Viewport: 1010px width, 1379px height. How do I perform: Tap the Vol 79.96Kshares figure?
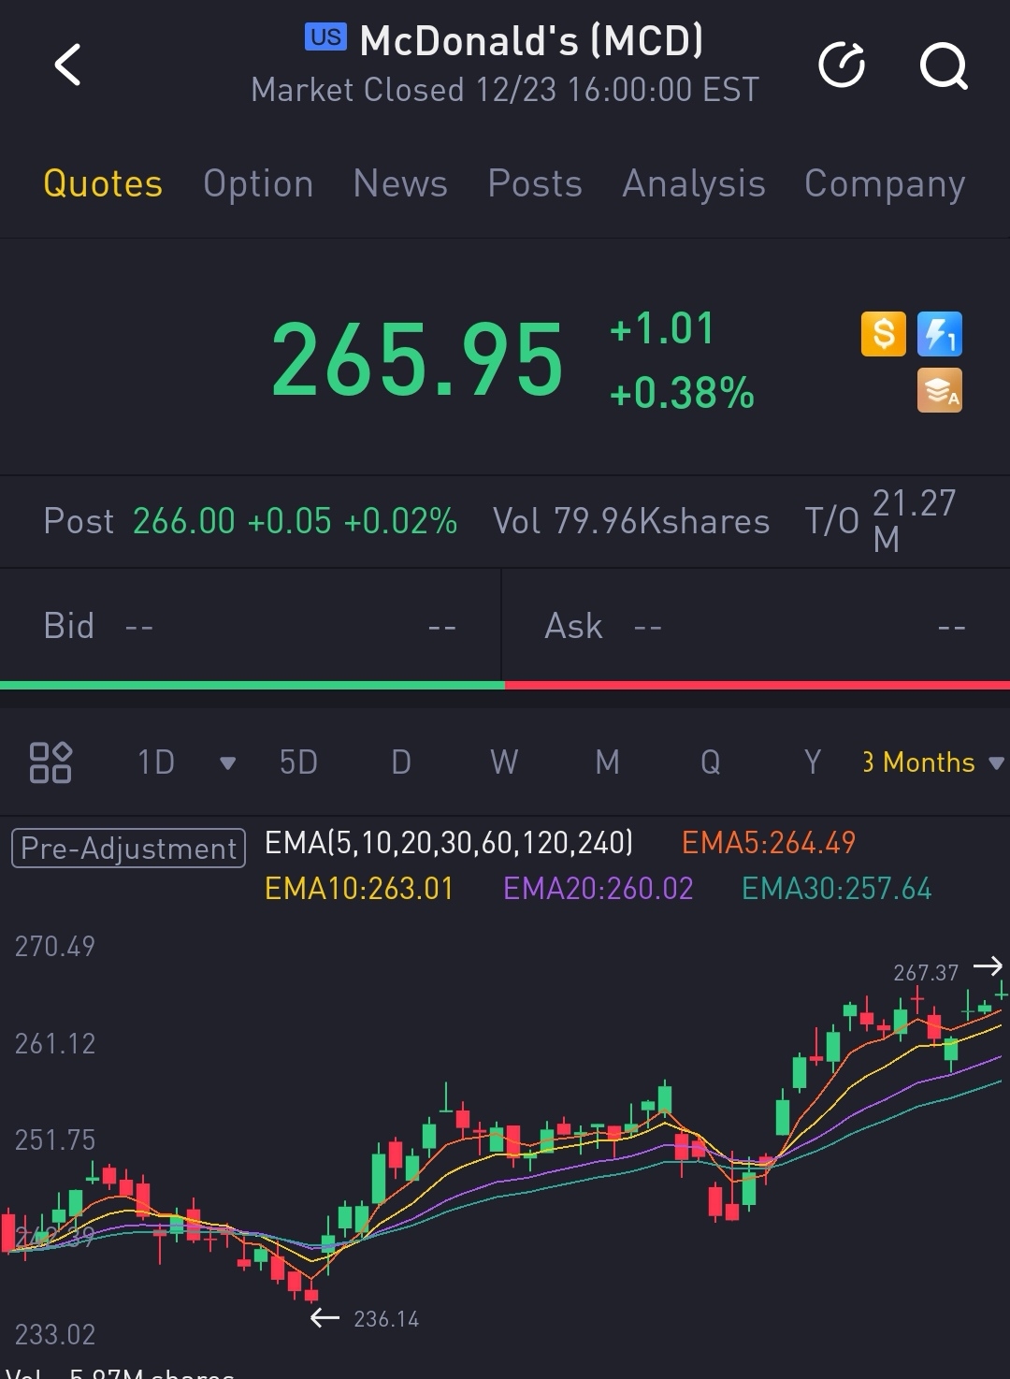pyautogui.click(x=631, y=521)
